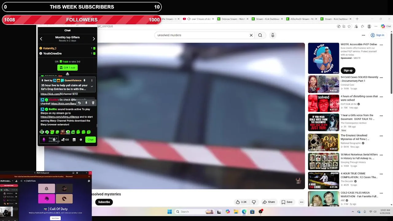Viewport: 393px width, 221px height.
Task: Show previous Monthly top Gifters panel
Action: (41, 39)
